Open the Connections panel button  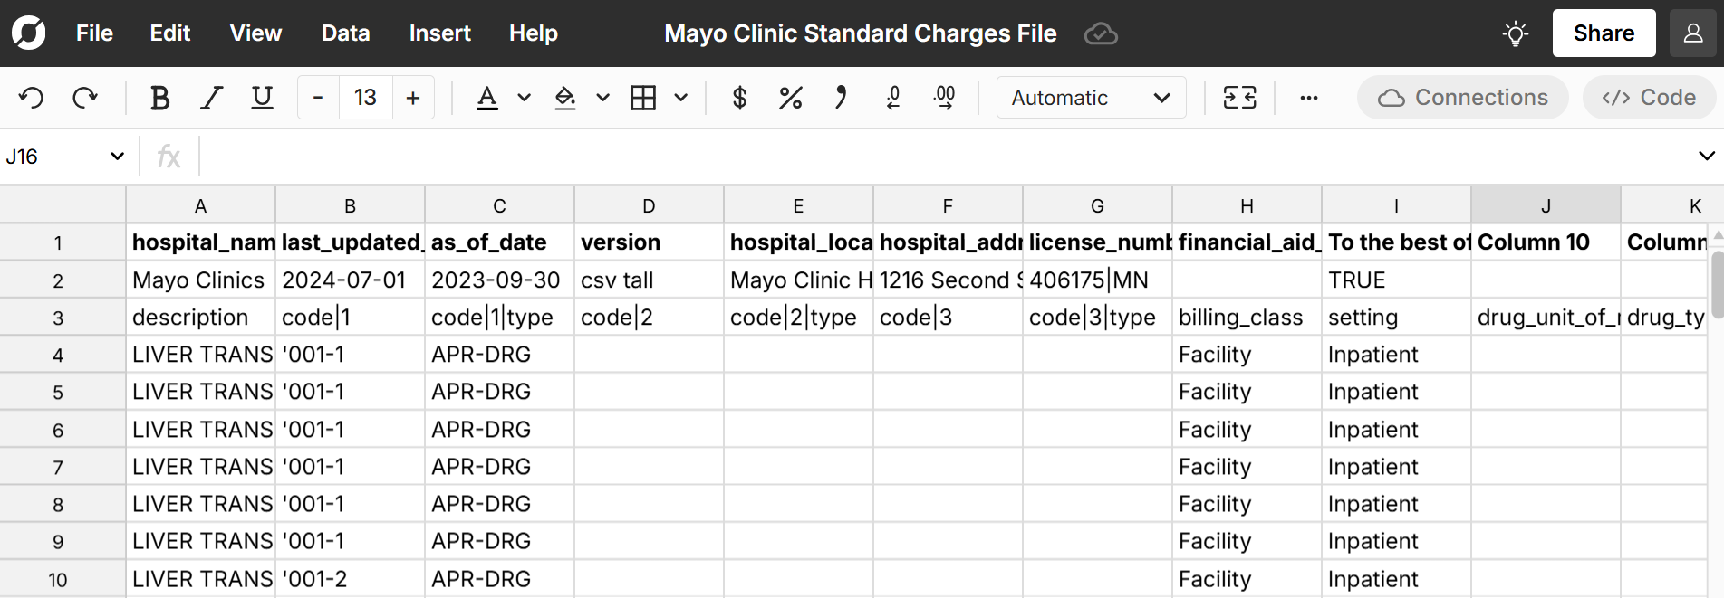point(1462,98)
